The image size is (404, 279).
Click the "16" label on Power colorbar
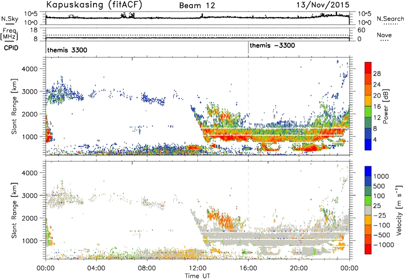pos(377,107)
